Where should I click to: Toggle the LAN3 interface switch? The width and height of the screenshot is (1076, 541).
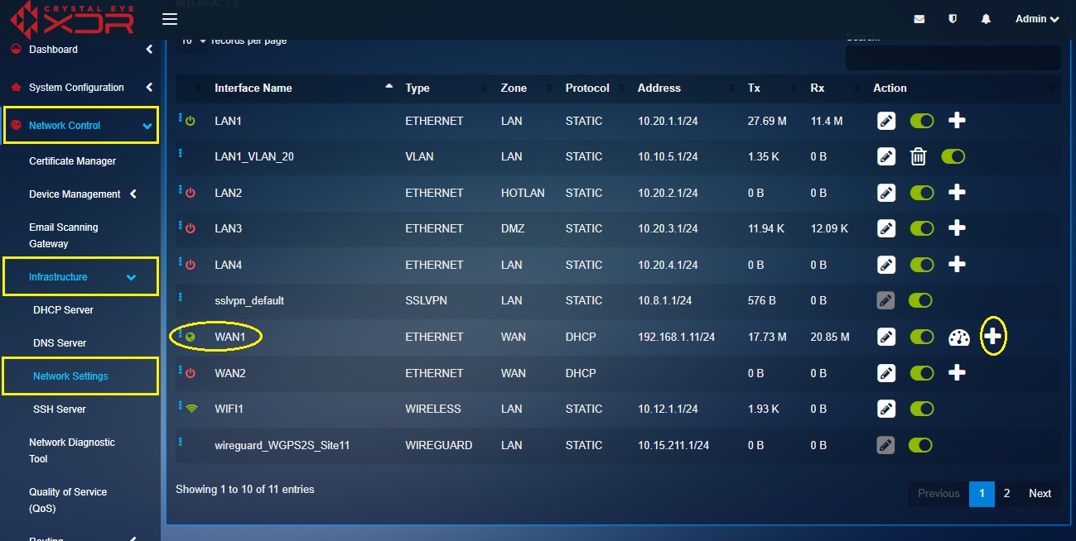(922, 228)
